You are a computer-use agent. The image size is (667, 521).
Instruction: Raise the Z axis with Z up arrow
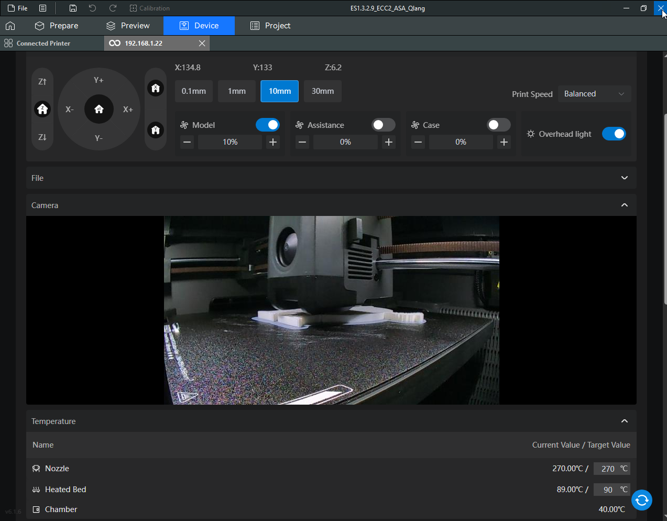pos(42,82)
